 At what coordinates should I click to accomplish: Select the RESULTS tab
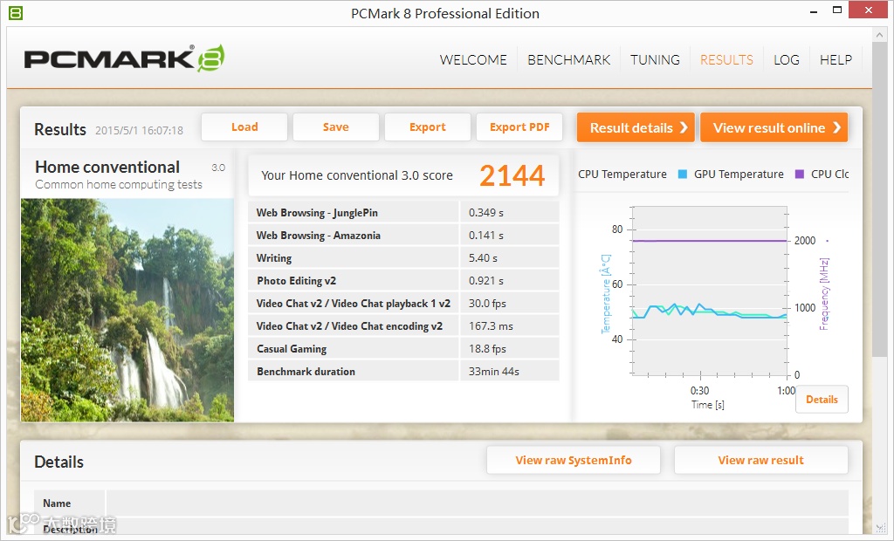click(726, 60)
